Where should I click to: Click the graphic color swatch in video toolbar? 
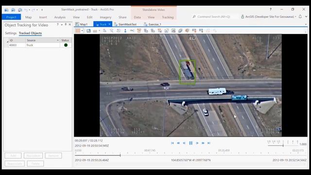pyautogui.click(x=78, y=31)
